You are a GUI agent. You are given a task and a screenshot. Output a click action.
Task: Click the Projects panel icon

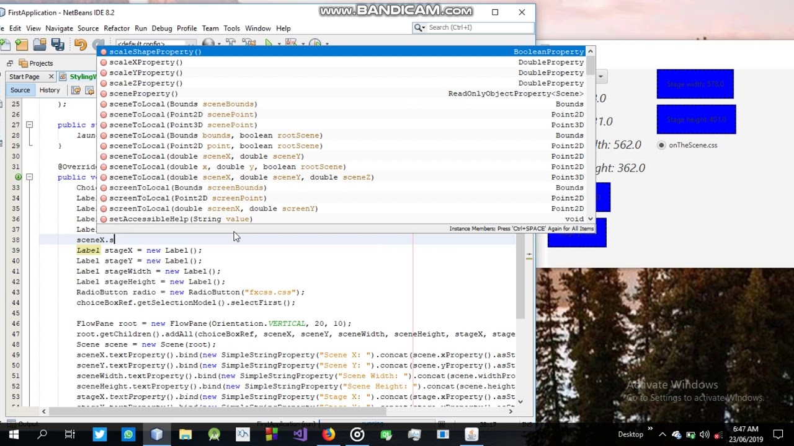click(x=23, y=63)
